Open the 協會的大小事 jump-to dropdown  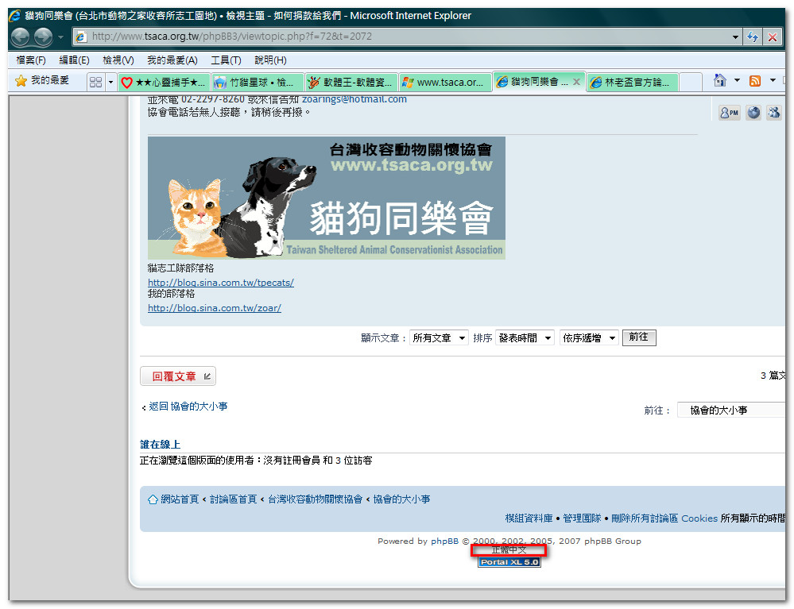pos(731,410)
